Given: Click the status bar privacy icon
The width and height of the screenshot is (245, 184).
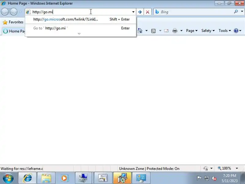Looking at the screenshot, I should pos(205,168).
